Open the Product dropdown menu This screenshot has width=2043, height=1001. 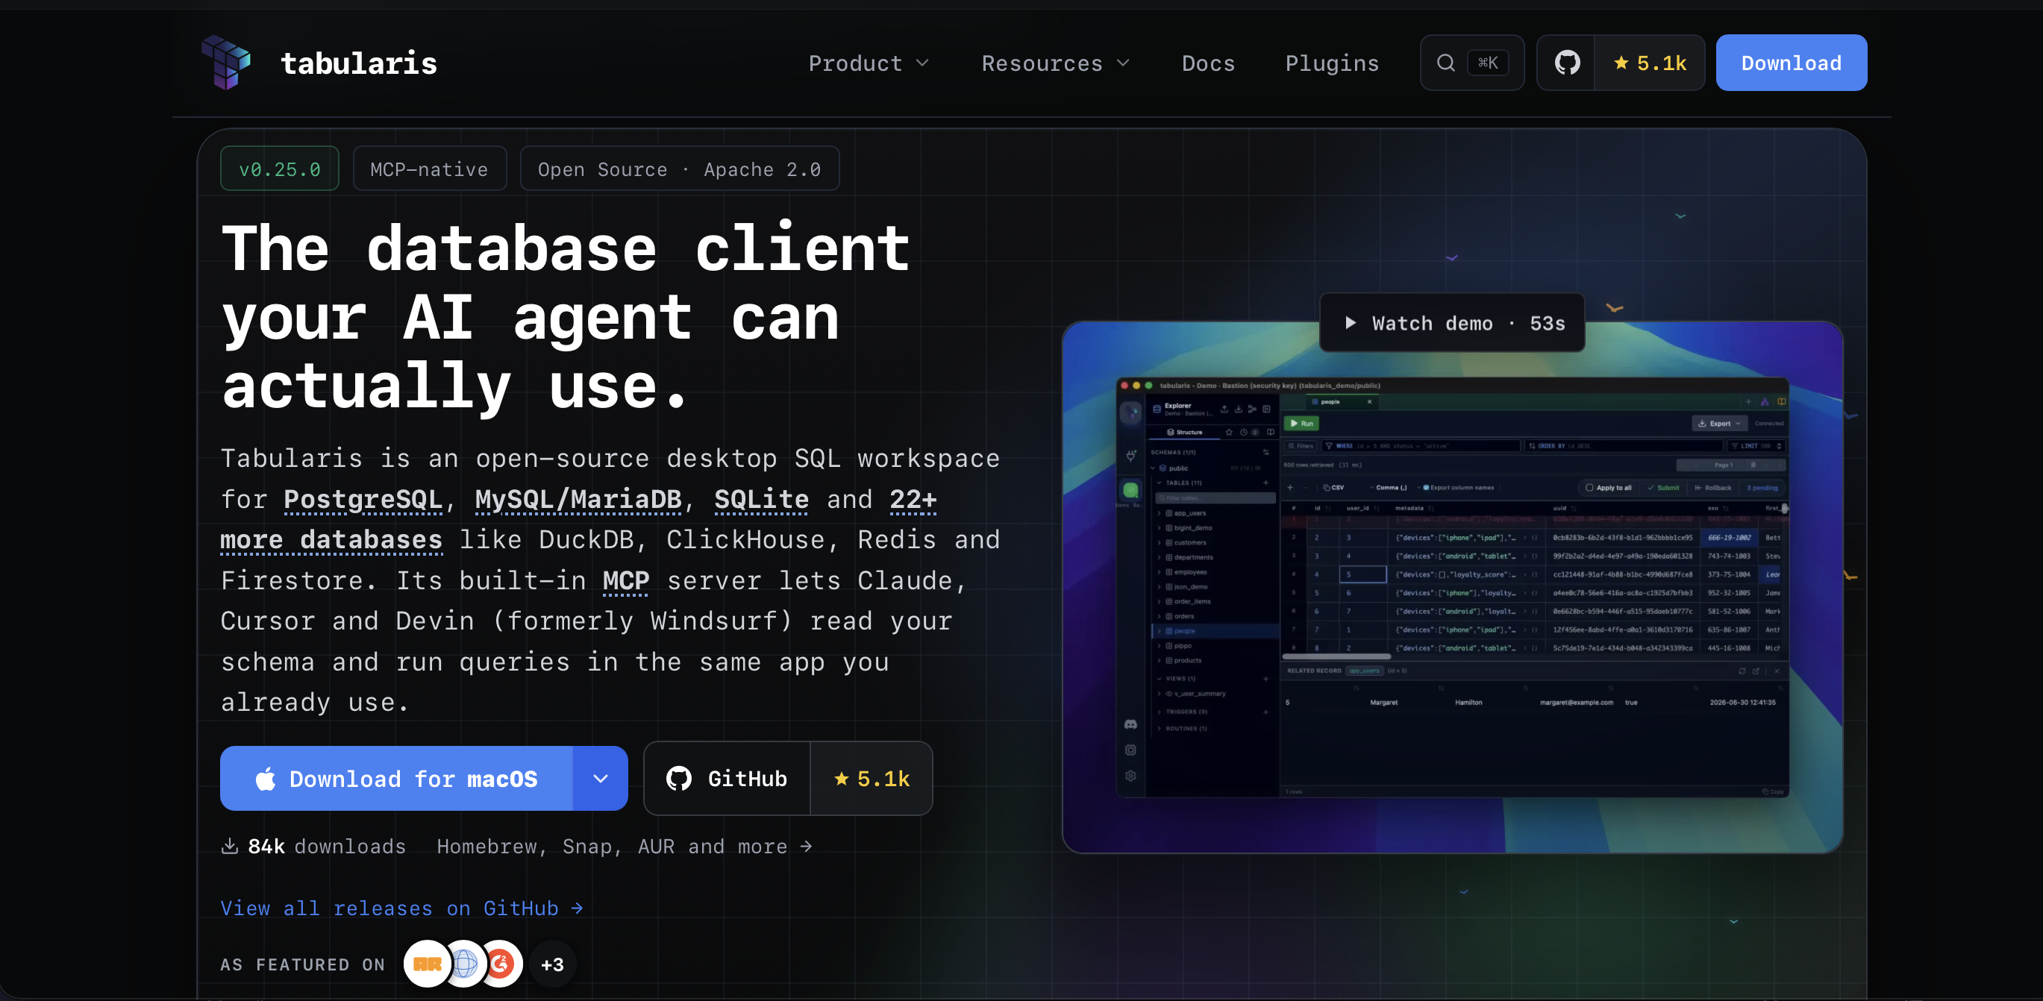[869, 63]
